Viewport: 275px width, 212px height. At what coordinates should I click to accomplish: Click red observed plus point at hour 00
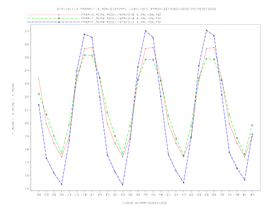(39, 79)
